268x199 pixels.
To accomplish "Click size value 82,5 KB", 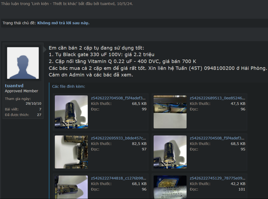I will coord(139,144).
